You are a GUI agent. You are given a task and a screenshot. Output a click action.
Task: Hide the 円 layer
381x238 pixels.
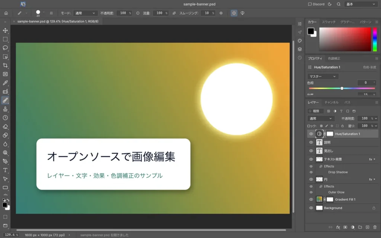click(311, 180)
